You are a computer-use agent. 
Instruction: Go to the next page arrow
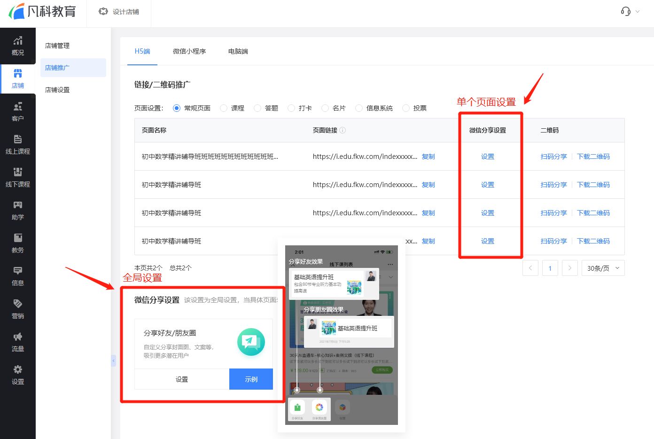pyautogui.click(x=570, y=268)
